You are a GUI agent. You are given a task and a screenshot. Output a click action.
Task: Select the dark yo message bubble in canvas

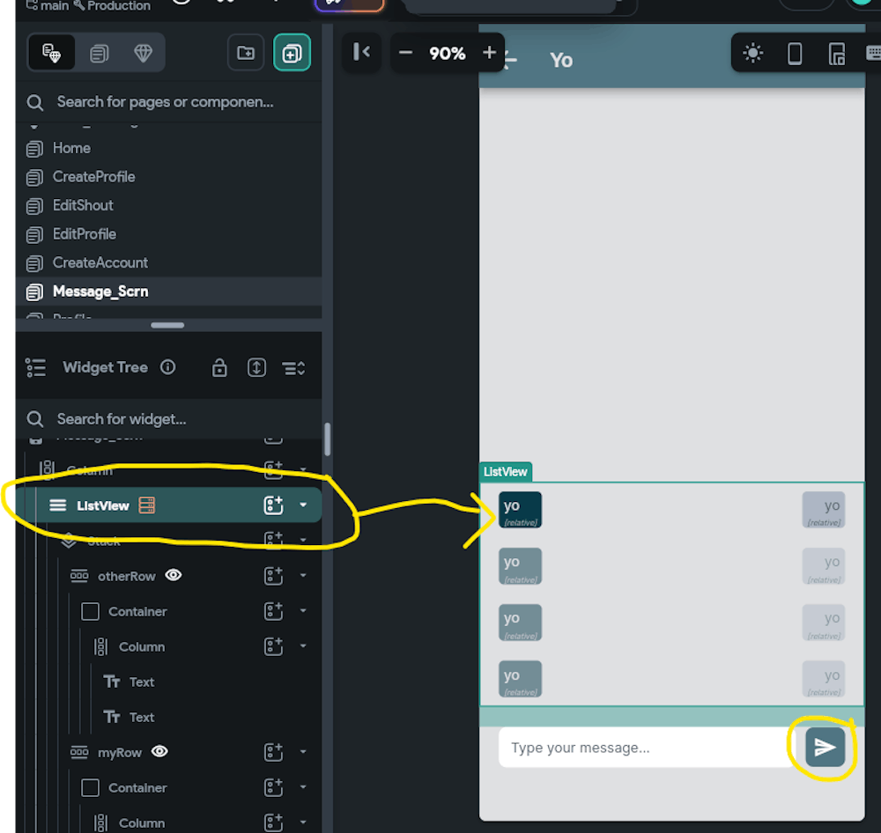521,510
